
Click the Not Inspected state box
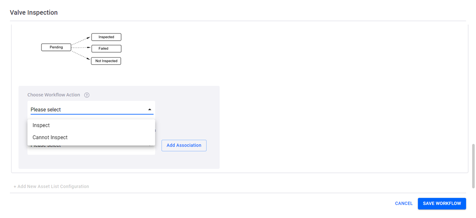(x=106, y=61)
